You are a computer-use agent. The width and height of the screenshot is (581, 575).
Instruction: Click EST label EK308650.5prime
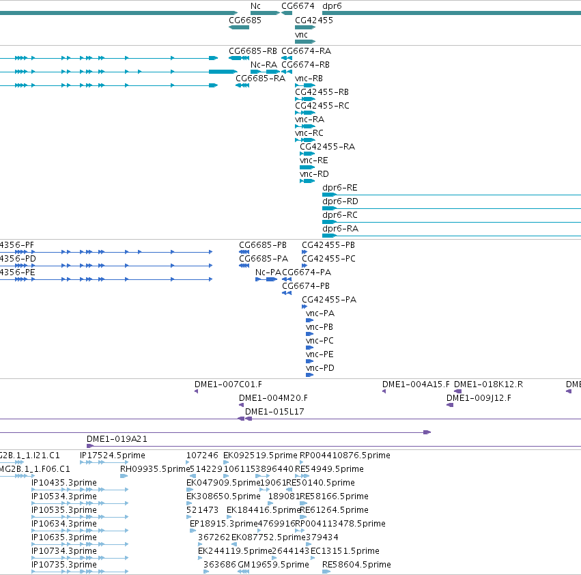(223, 496)
